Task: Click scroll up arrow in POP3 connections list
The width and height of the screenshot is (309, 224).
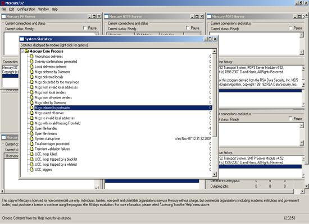Action: 302,35
